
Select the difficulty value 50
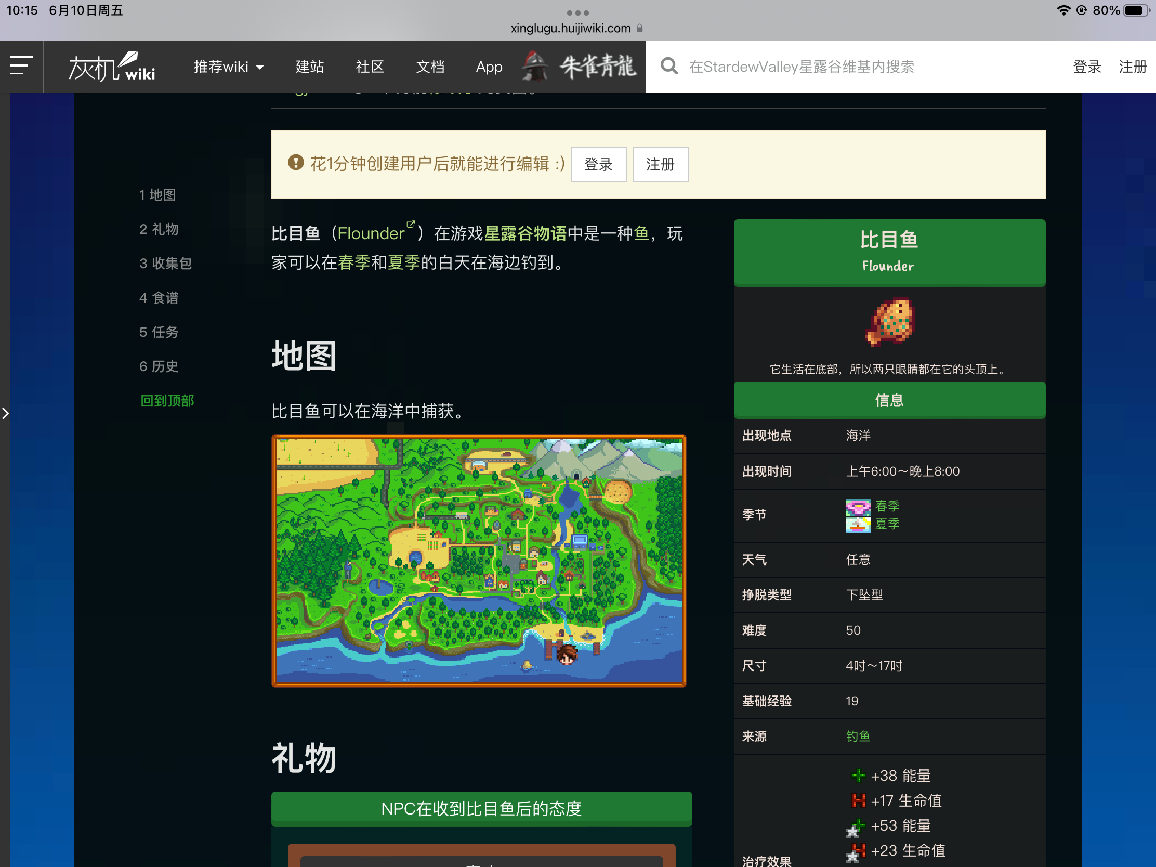coord(853,630)
